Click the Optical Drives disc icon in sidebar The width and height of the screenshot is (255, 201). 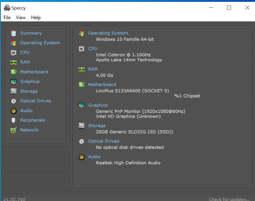click(13, 101)
